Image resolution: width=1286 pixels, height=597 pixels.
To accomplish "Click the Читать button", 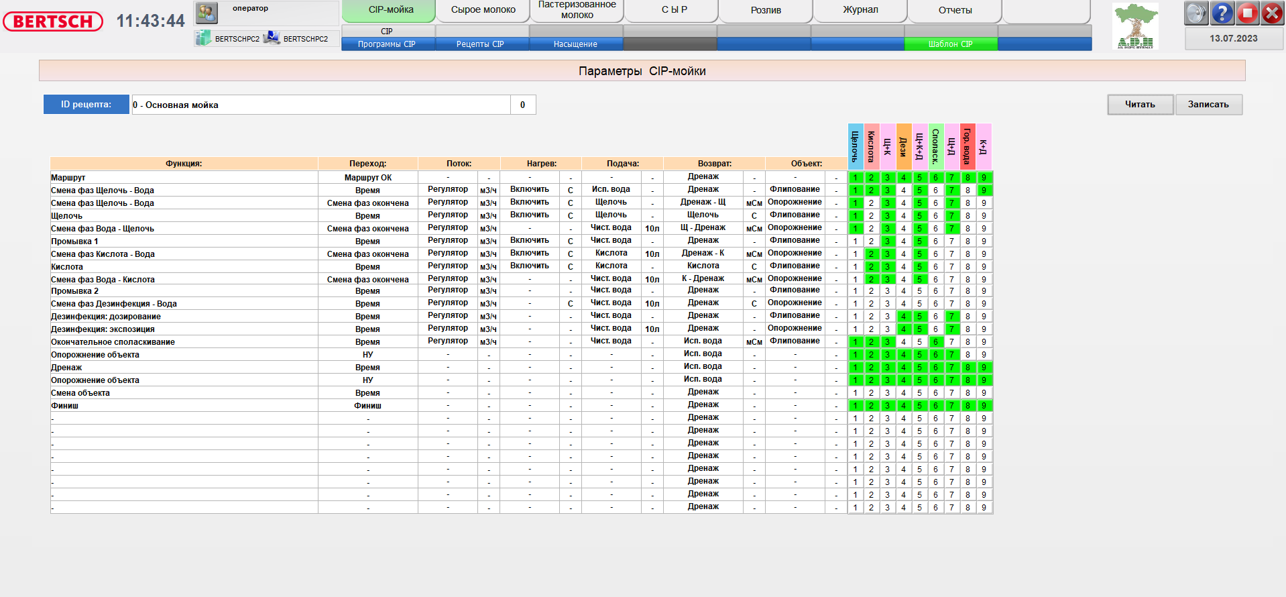I will (1140, 105).
